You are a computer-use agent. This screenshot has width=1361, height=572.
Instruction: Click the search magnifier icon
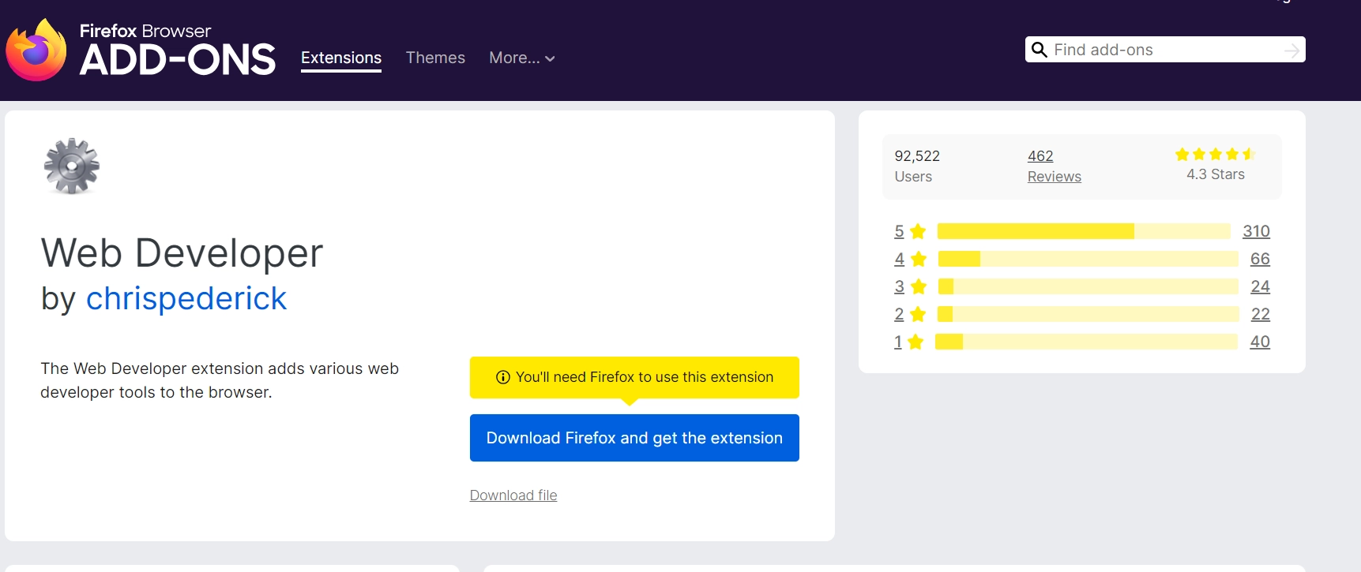[x=1040, y=50]
